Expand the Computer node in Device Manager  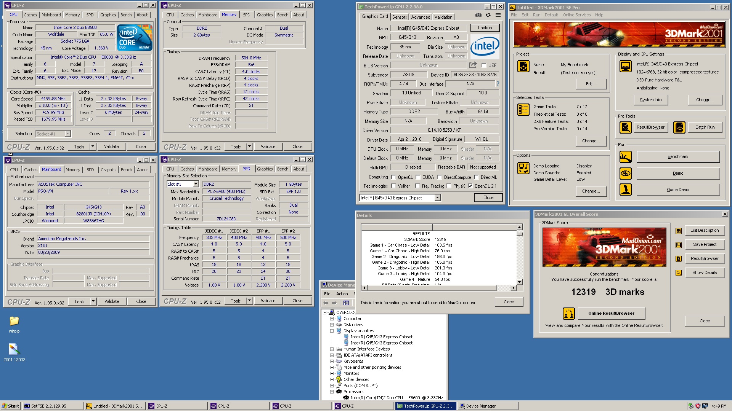tap(332, 319)
